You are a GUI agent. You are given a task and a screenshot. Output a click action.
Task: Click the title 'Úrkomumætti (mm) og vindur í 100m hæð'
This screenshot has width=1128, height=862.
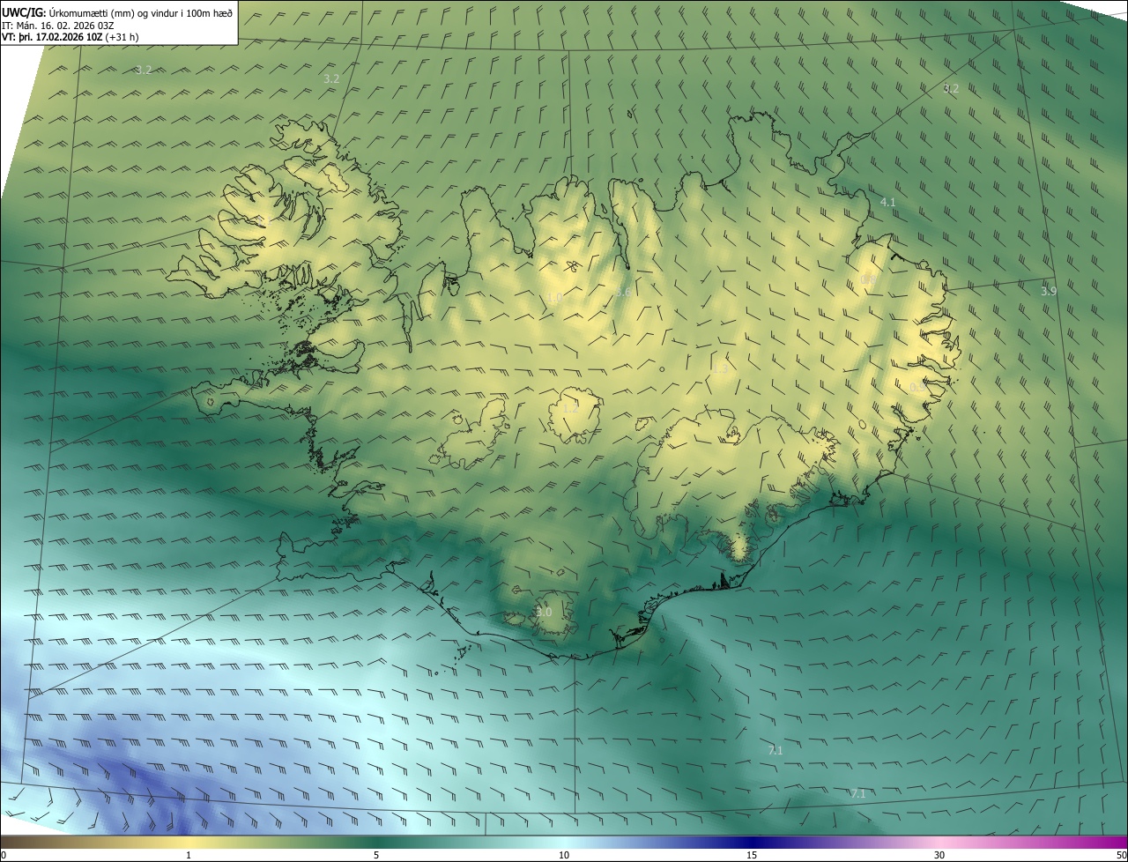141,12
